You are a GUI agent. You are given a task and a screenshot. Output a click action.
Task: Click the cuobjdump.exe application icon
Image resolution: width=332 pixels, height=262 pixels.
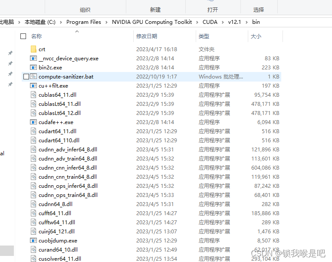pos(33,240)
